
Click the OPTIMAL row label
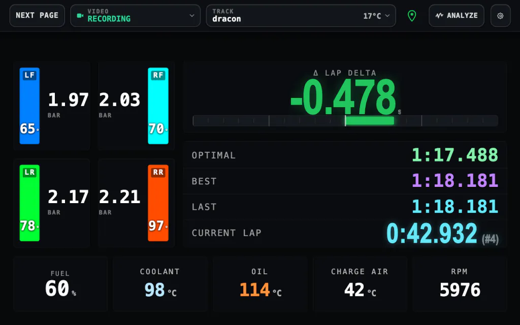pyautogui.click(x=214, y=155)
